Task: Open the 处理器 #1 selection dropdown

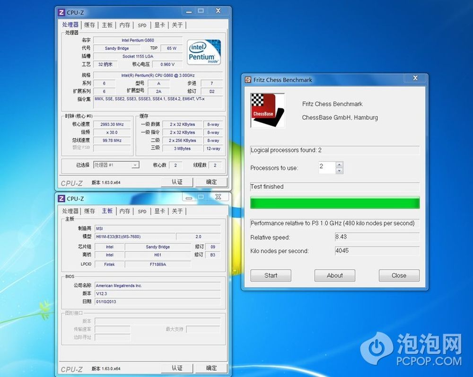Action: [x=135, y=165]
